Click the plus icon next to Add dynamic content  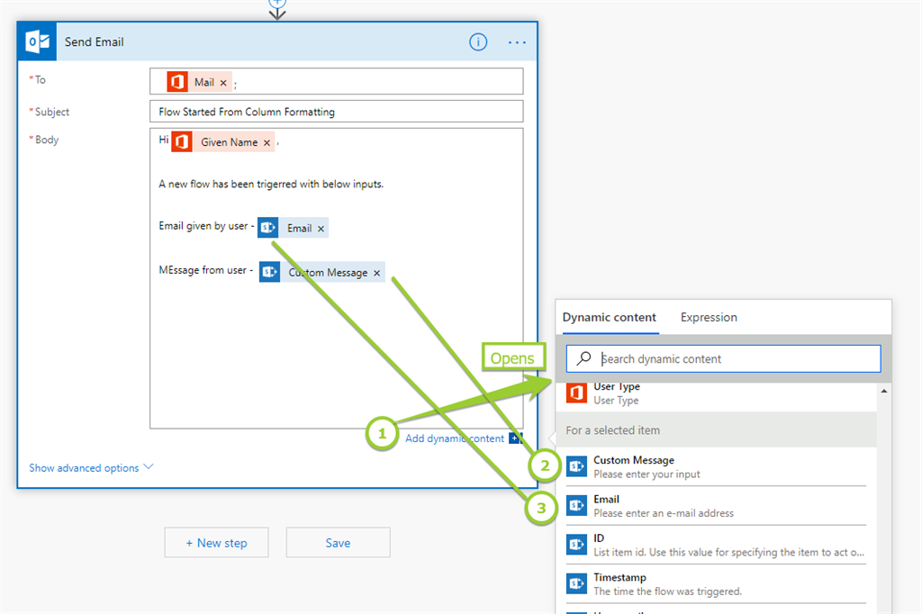click(x=515, y=438)
